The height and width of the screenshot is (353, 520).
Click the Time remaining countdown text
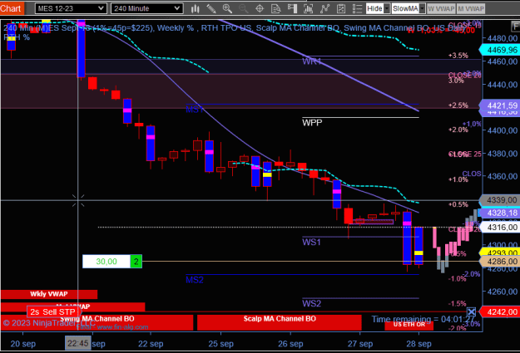(423, 319)
